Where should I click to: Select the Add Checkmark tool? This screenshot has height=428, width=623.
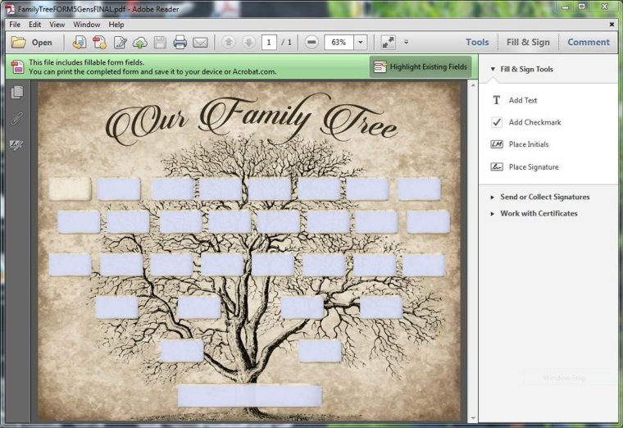click(534, 123)
